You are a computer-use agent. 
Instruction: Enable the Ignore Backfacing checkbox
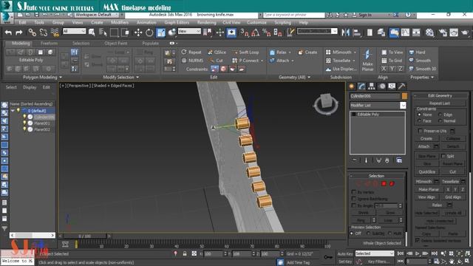point(354,199)
